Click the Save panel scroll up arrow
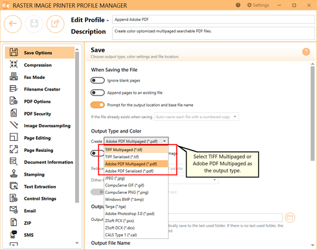The image size is (317, 250). coord(312,64)
